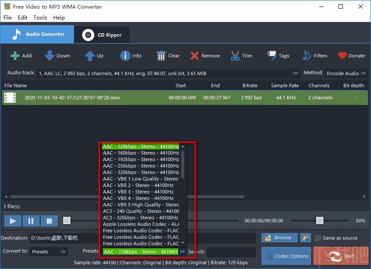
Task: Click the file list horizontal scrollbar
Action: (127, 196)
